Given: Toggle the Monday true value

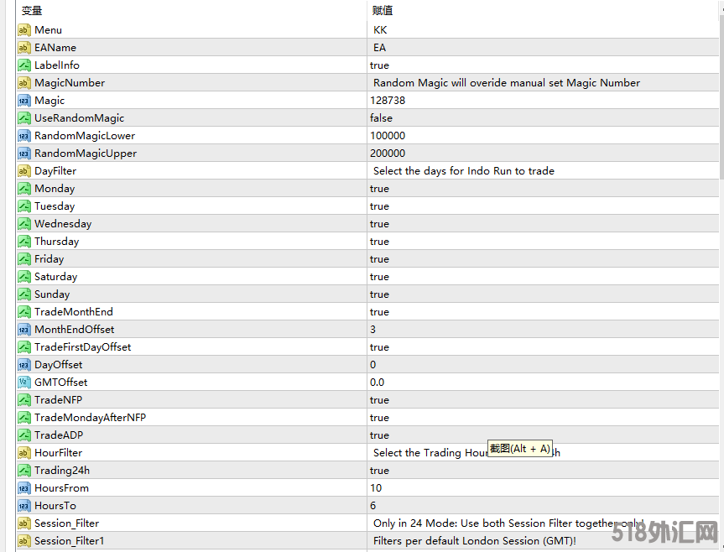Looking at the screenshot, I should 379,189.
